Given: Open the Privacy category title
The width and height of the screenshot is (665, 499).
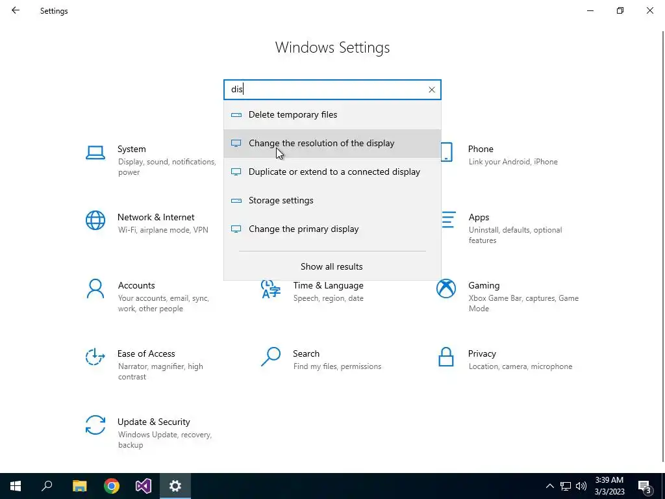Looking at the screenshot, I should (482, 354).
